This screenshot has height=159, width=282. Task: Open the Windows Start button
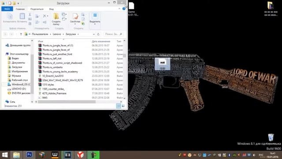[x=5, y=155]
